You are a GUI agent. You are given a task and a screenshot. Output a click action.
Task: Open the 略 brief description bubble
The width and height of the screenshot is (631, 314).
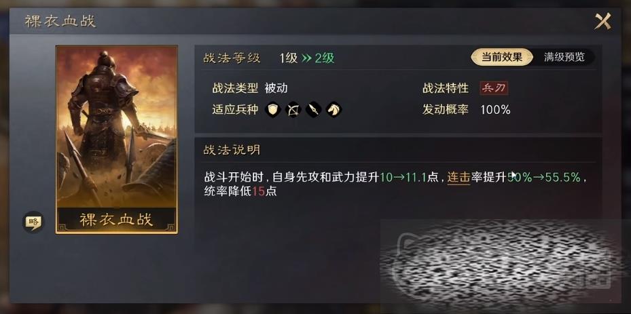pyautogui.click(x=33, y=222)
